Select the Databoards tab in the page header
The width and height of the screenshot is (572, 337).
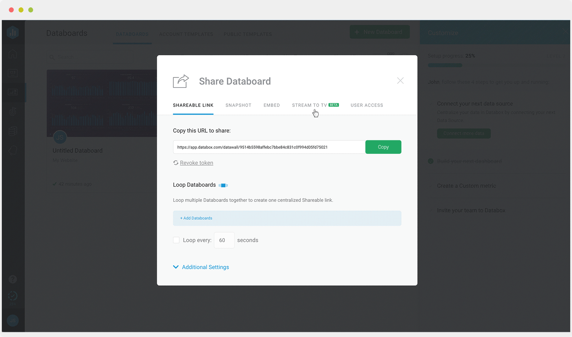coord(132,34)
